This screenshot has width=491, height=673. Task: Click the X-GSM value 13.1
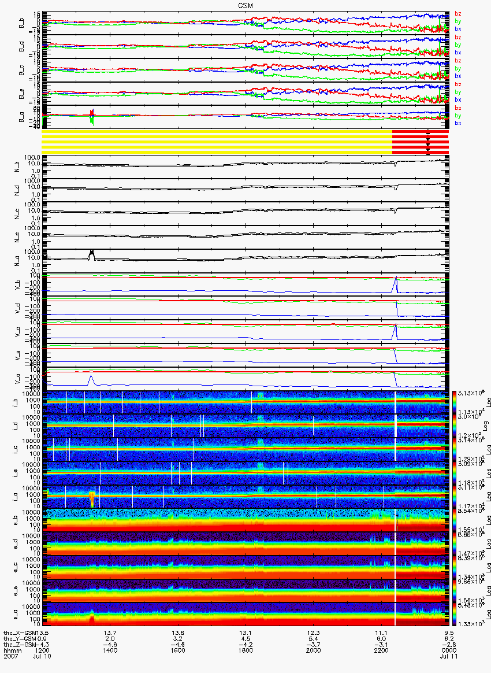[x=245, y=633]
